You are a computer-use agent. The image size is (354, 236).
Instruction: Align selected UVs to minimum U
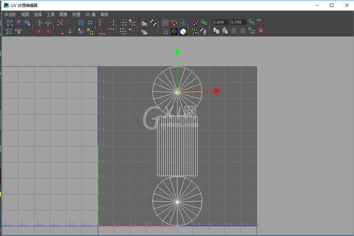coord(102,23)
